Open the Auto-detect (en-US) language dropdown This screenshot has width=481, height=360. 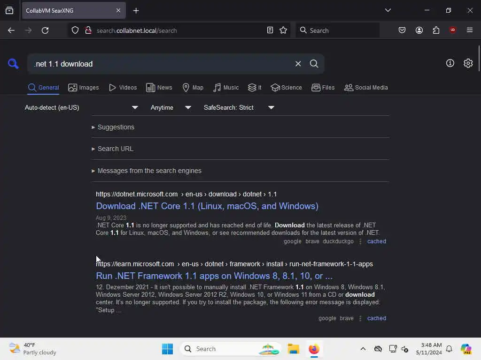click(x=81, y=107)
